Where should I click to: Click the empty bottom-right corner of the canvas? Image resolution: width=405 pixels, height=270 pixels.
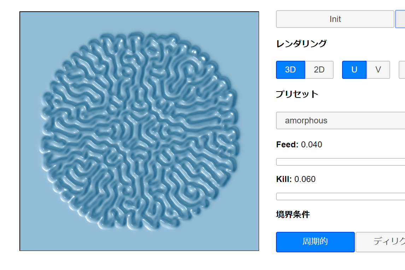click(x=250, y=242)
